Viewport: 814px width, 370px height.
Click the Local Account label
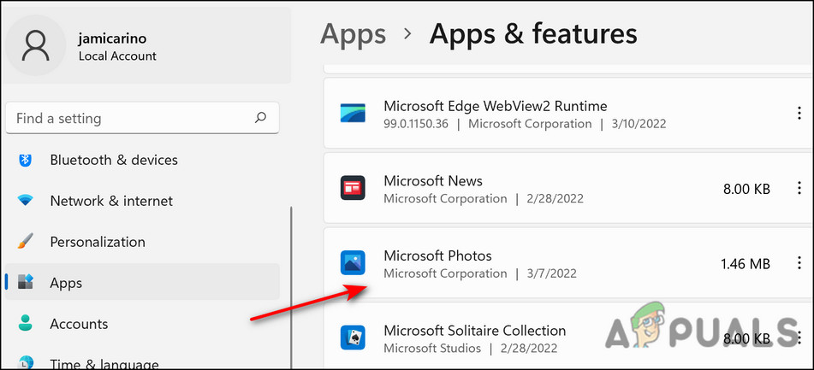click(x=117, y=56)
